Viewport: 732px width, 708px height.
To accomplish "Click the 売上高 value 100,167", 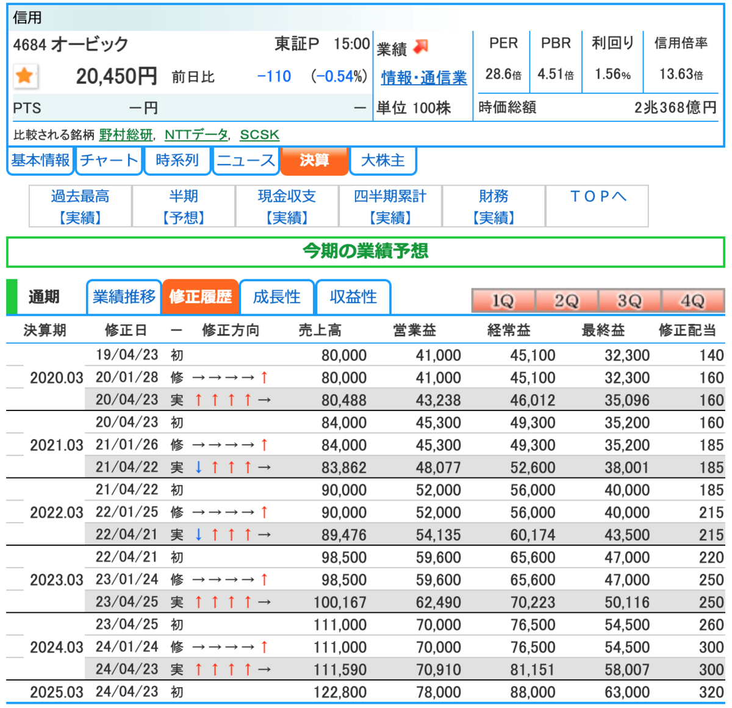I will point(340,603).
